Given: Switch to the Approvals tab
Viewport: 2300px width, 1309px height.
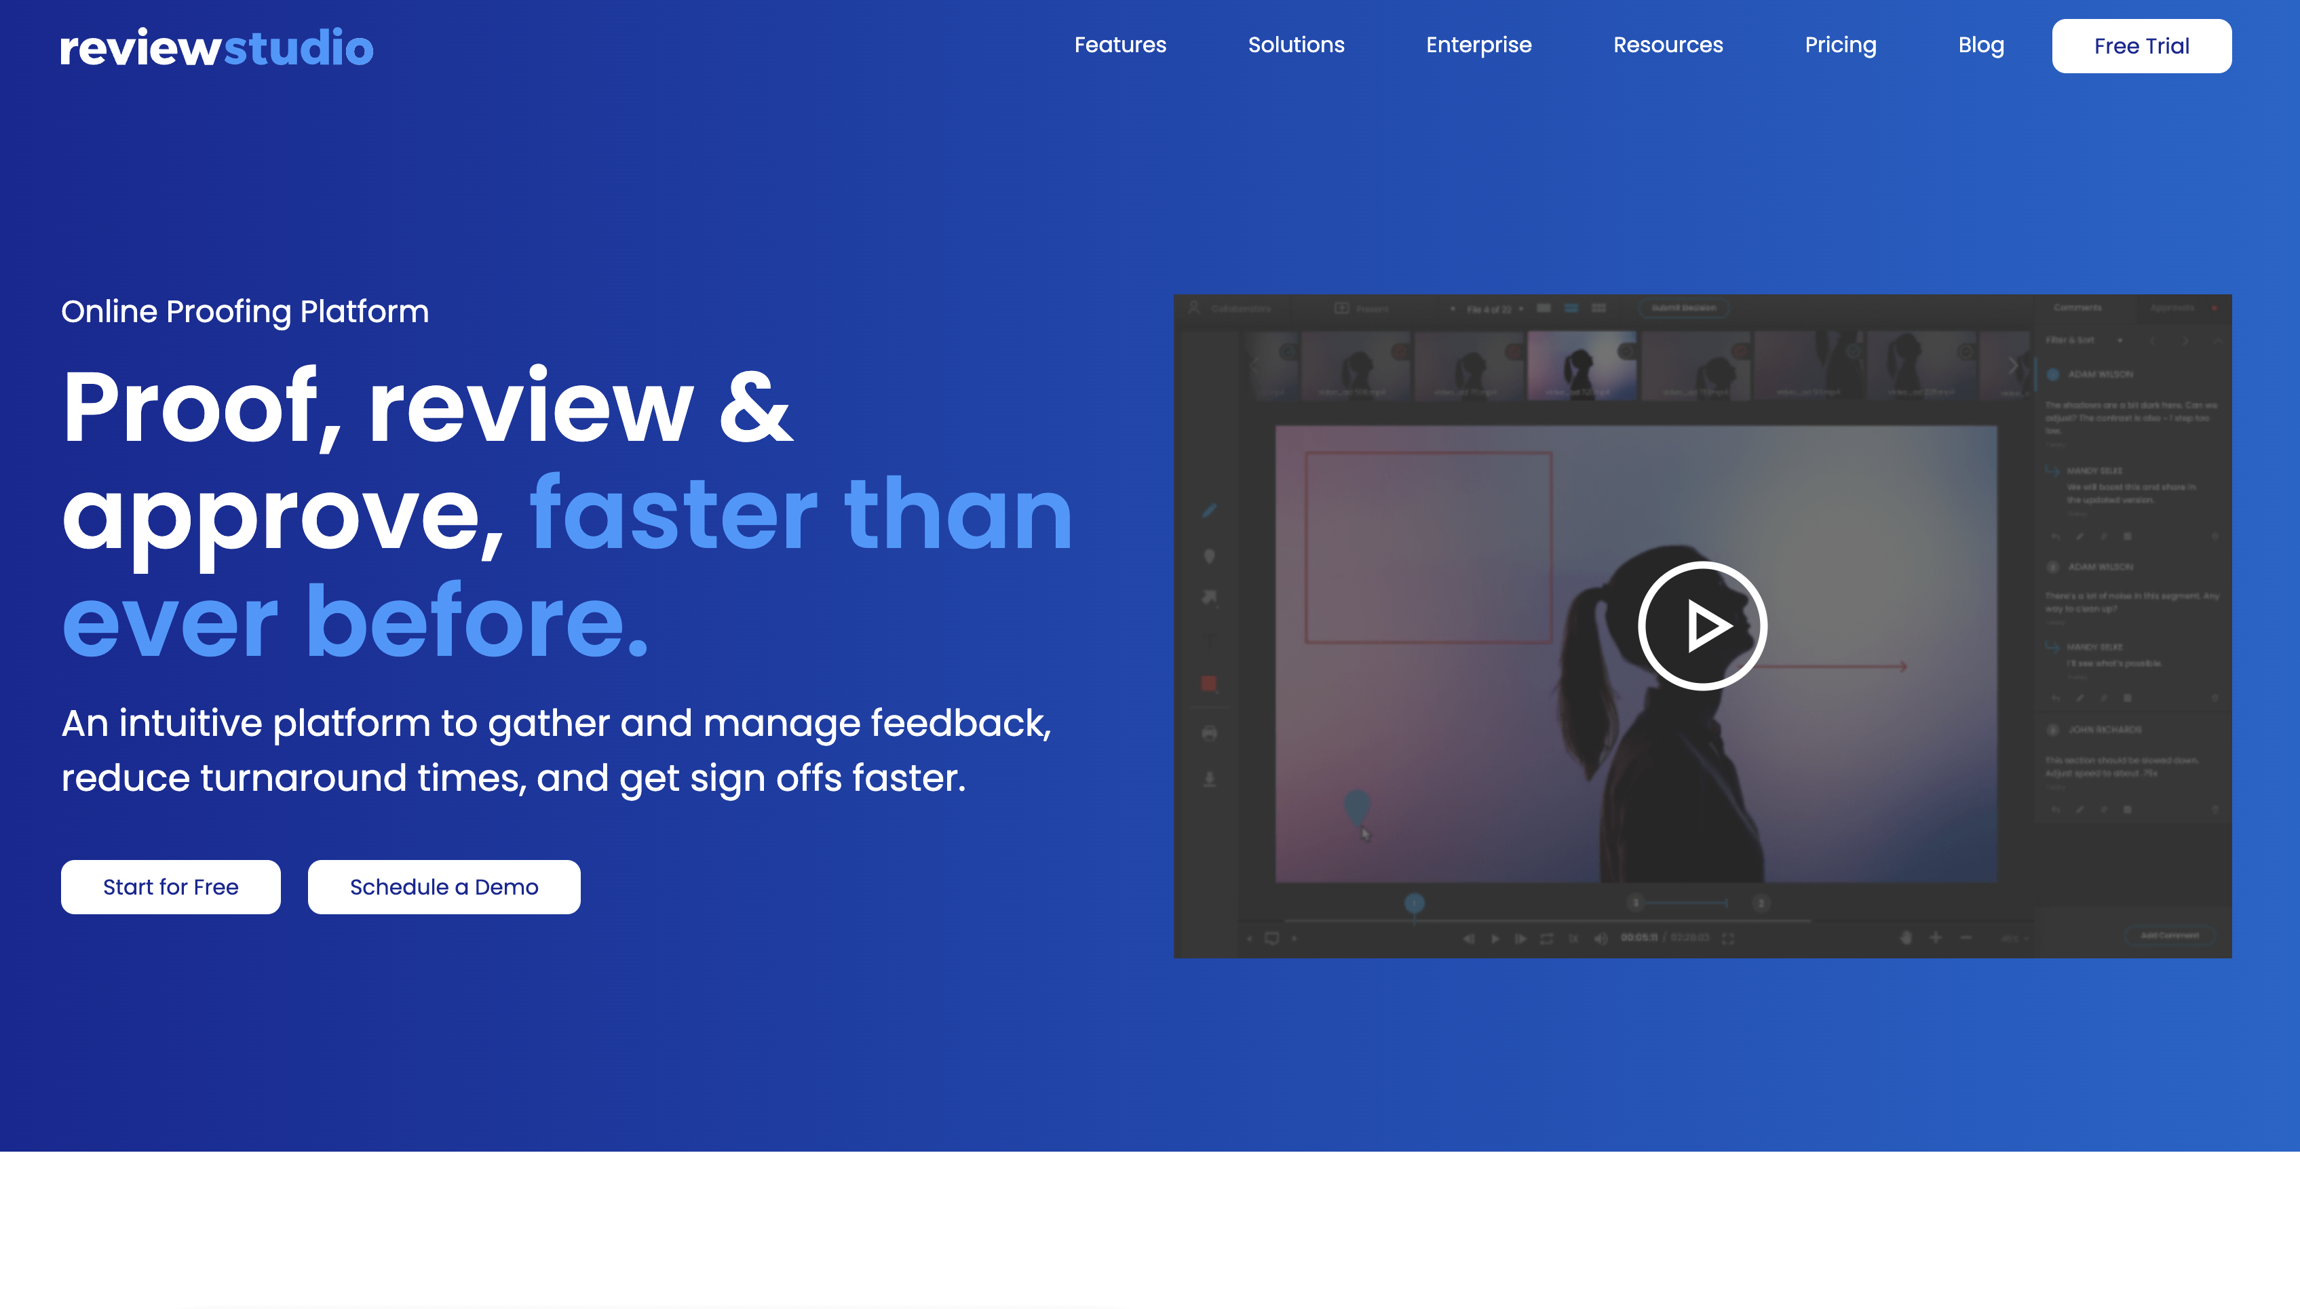Looking at the screenshot, I should 2173,309.
